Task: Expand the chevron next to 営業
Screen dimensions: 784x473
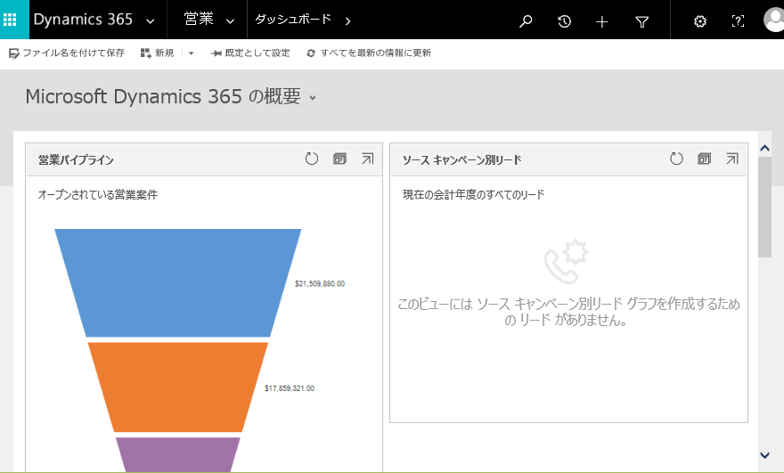Action: pyautogui.click(x=230, y=21)
